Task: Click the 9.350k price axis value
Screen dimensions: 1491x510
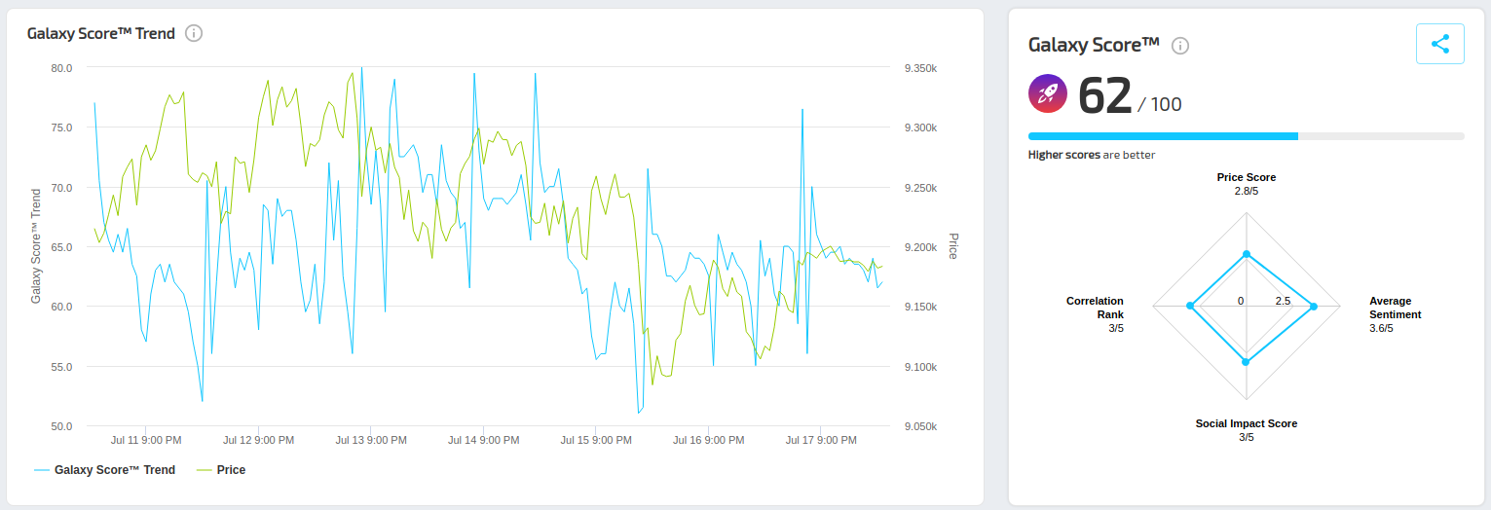Action: (920, 68)
